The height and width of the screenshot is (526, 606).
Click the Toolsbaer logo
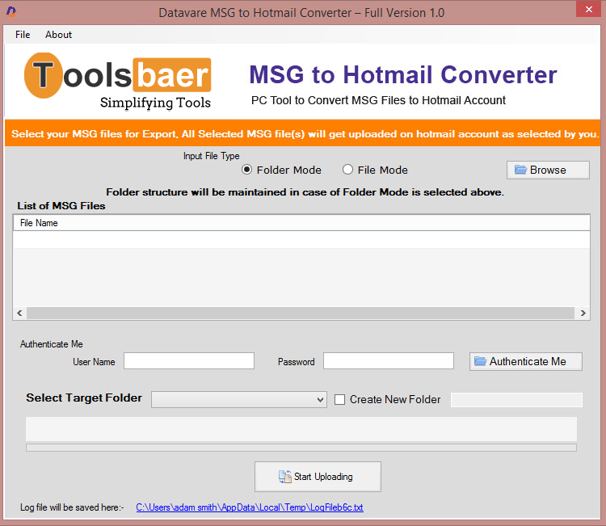pyautogui.click(x=117, y=81)
